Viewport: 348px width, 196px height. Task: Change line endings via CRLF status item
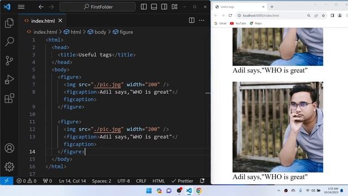tap(141, 181)
